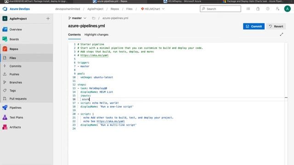Click the Repos icon in sidebar

coord(5,49)
